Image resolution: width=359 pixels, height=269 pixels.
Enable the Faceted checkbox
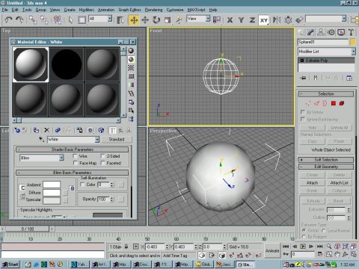(102, 163)
